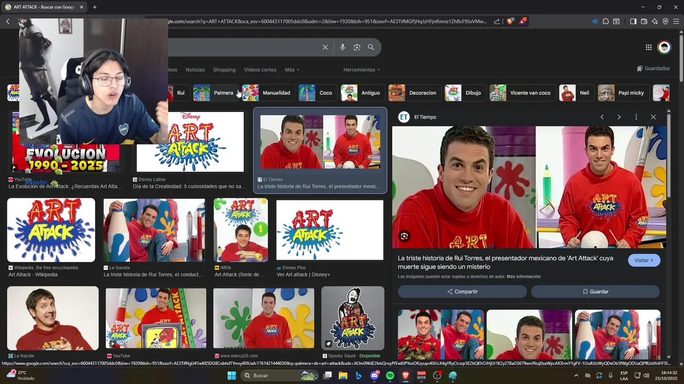684x384 pixels.
Task: Click the Wikipedia Art Attack logo thumbnail
Action: [51, 230]
